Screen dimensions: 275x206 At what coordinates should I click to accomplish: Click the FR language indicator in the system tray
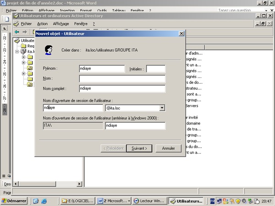212,201
